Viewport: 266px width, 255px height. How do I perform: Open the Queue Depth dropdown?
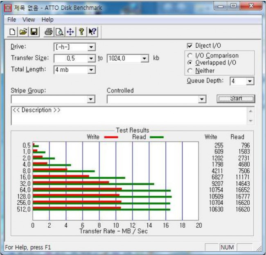pos(250,81)
